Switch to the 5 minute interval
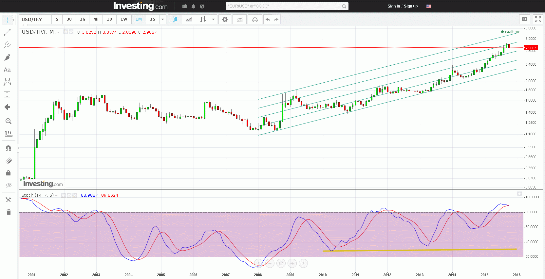545x279 pixels. point(57,19)
